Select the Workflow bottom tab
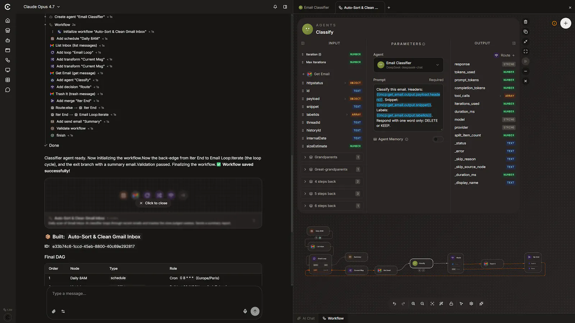The height and width of the screenshot is (323, 575). pos(333,318)
